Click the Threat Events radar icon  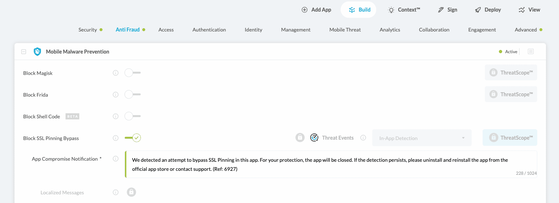pos(315,138)
